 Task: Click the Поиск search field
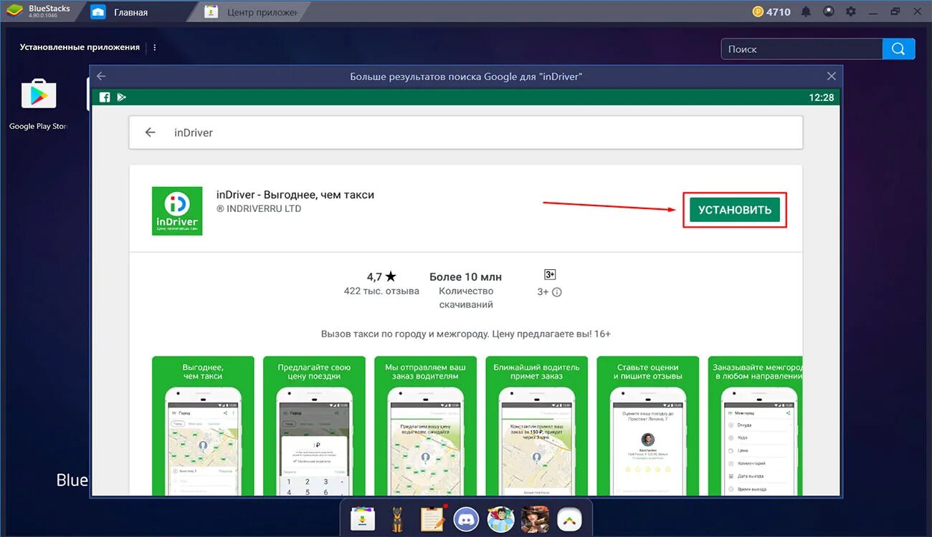[x=802, y=49]
